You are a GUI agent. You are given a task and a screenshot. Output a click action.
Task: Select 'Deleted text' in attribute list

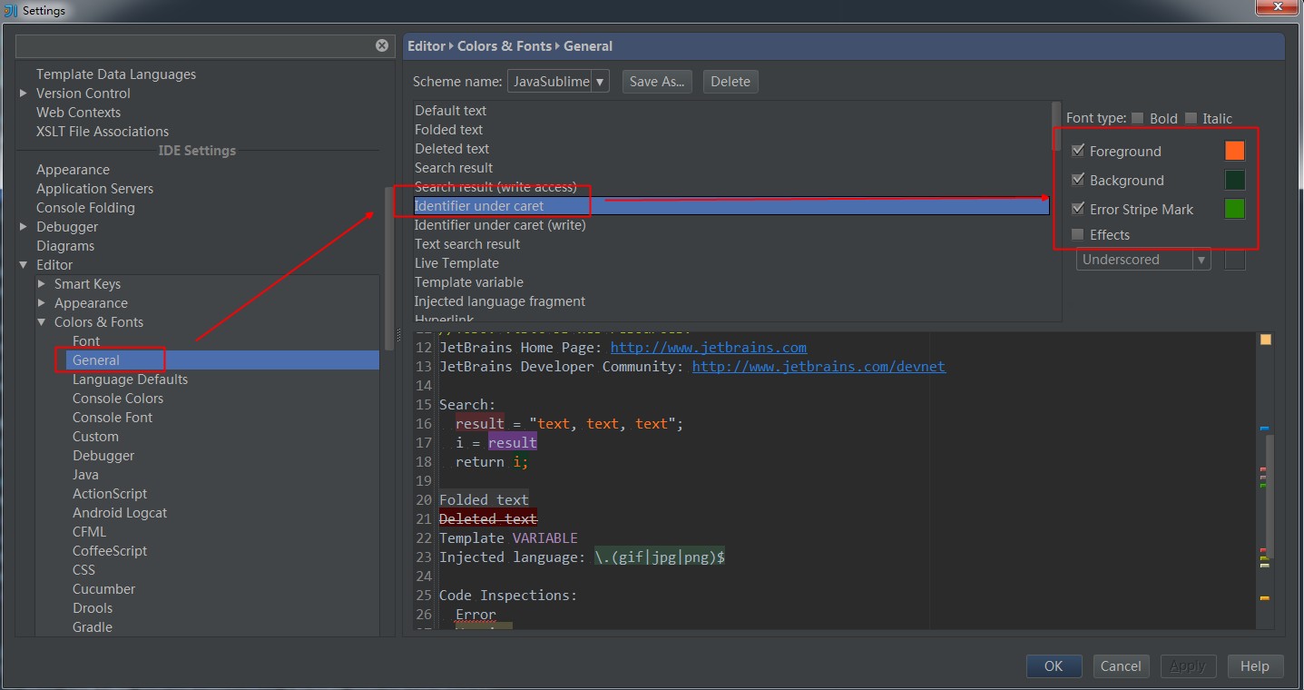(452, 148)
